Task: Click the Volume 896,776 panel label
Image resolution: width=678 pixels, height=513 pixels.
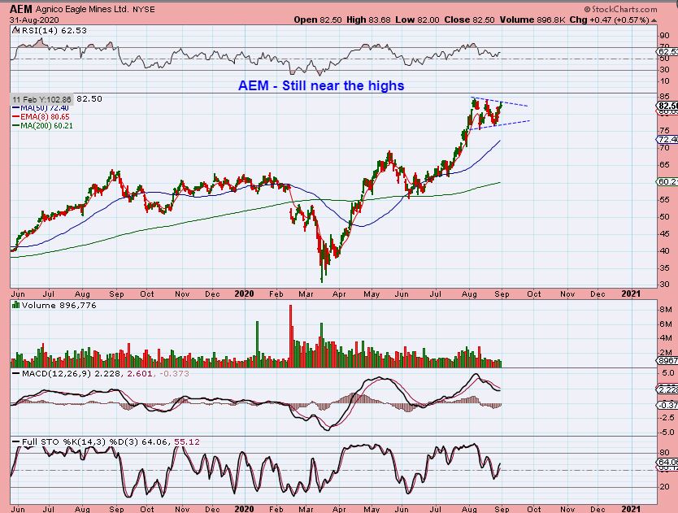Action: click(x=59, y=306)
